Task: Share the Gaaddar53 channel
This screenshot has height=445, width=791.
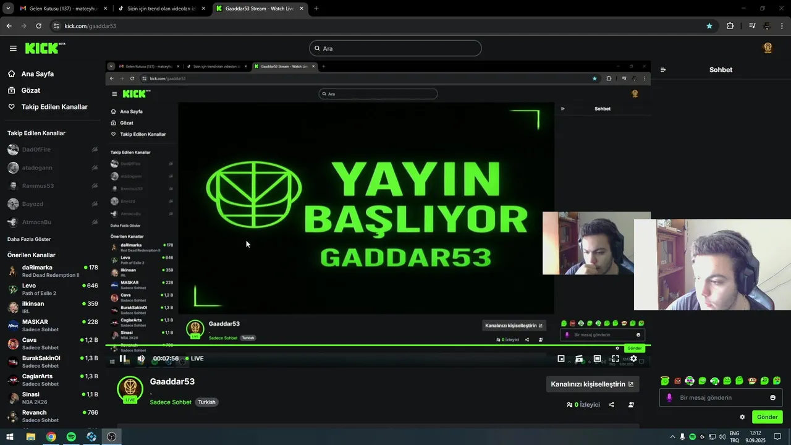Action: pyautogui.click(x=611, y=405)
